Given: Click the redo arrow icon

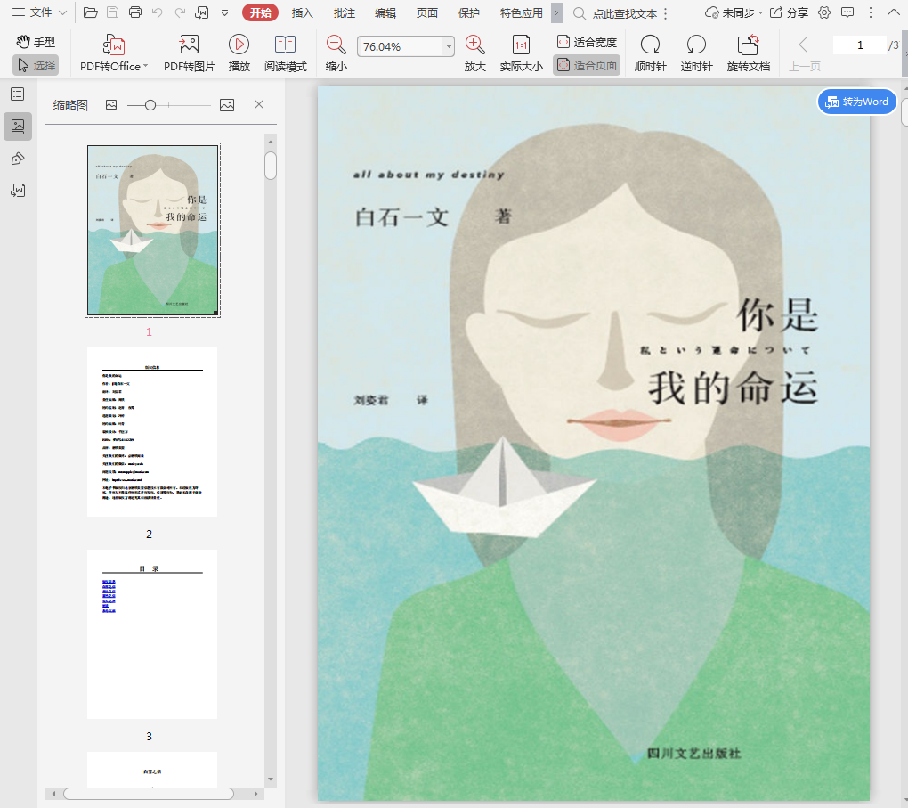Looking at the screenshot, I should coord(180,12).
